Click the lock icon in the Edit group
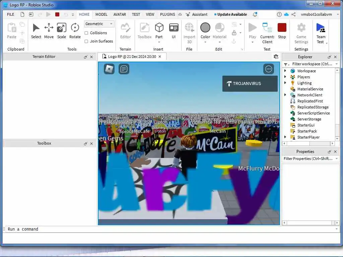The width and height of the screenshot is (343, 257). 234,33
